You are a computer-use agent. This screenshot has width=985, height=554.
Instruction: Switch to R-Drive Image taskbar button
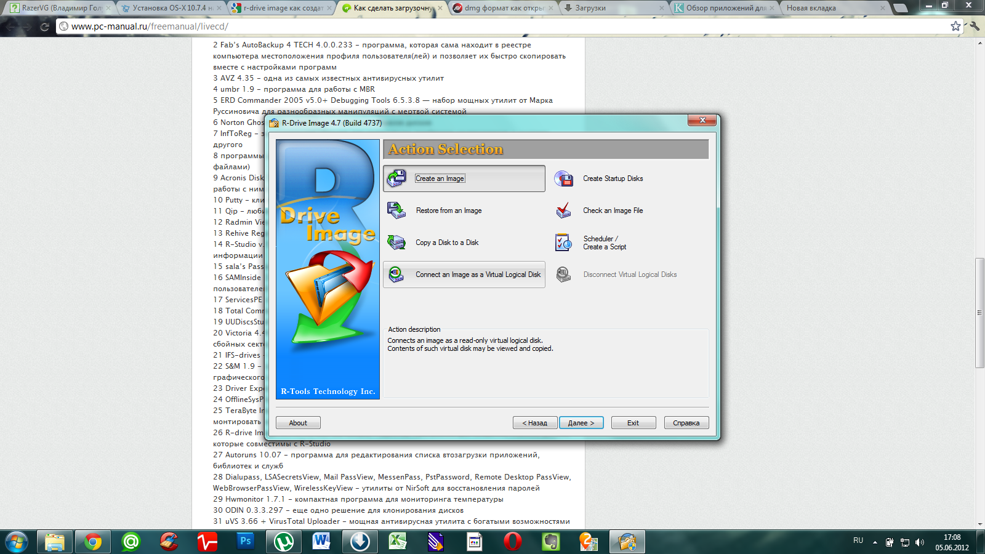coord(627,542)
